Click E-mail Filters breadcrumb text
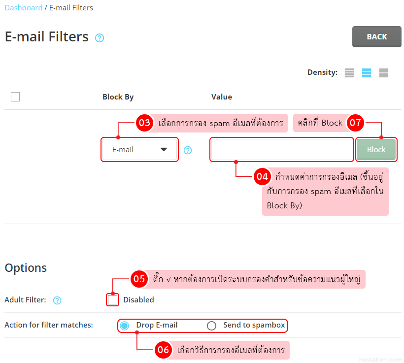Viewport: 404px width, 363px height. click(x=71, y=8)
